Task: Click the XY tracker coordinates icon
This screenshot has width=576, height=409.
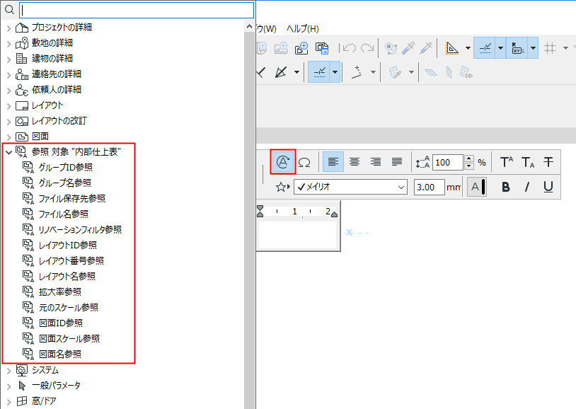Action: coord(517,48)
